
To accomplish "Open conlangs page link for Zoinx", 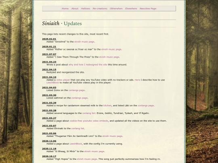I will tap(76, 90).
